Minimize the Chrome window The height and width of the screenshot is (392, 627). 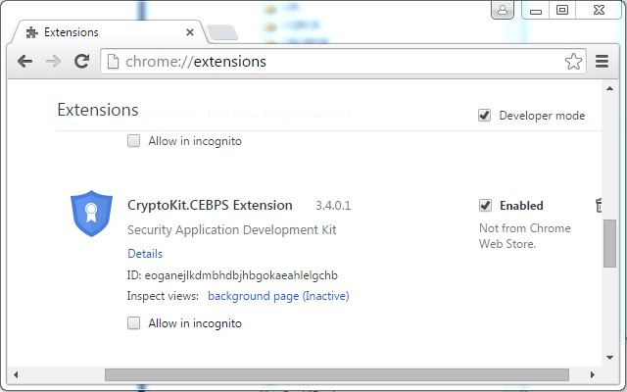tap(536, 10)
